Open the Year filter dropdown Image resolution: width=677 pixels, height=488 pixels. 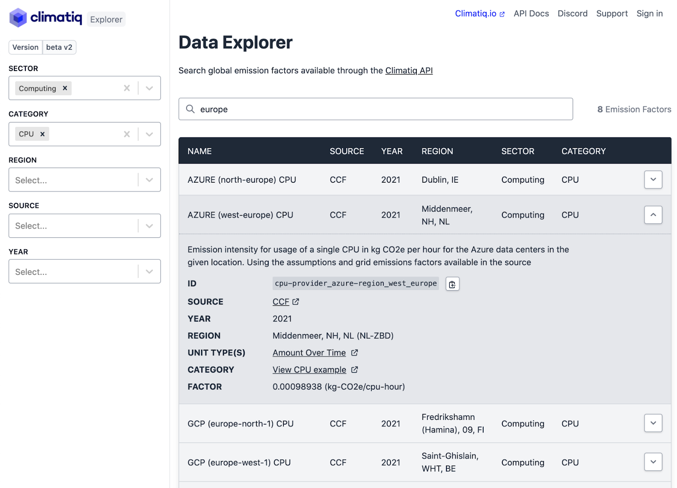click(x=149, y=271)
